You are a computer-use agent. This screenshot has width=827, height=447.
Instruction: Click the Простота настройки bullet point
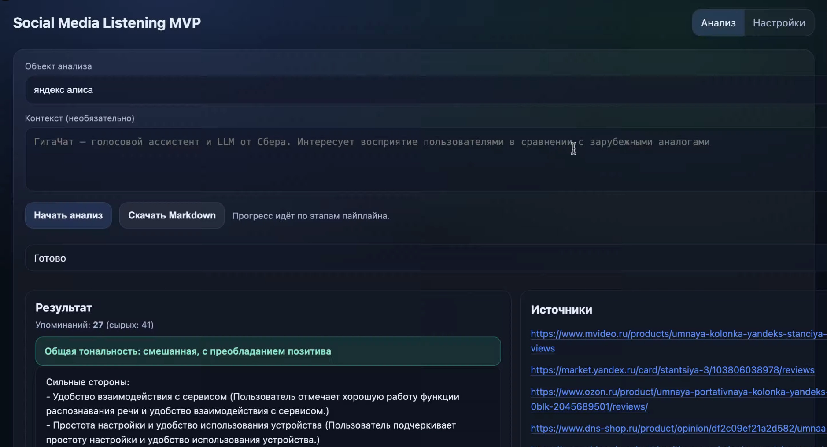pyautogui.click(x=251, y=432)
